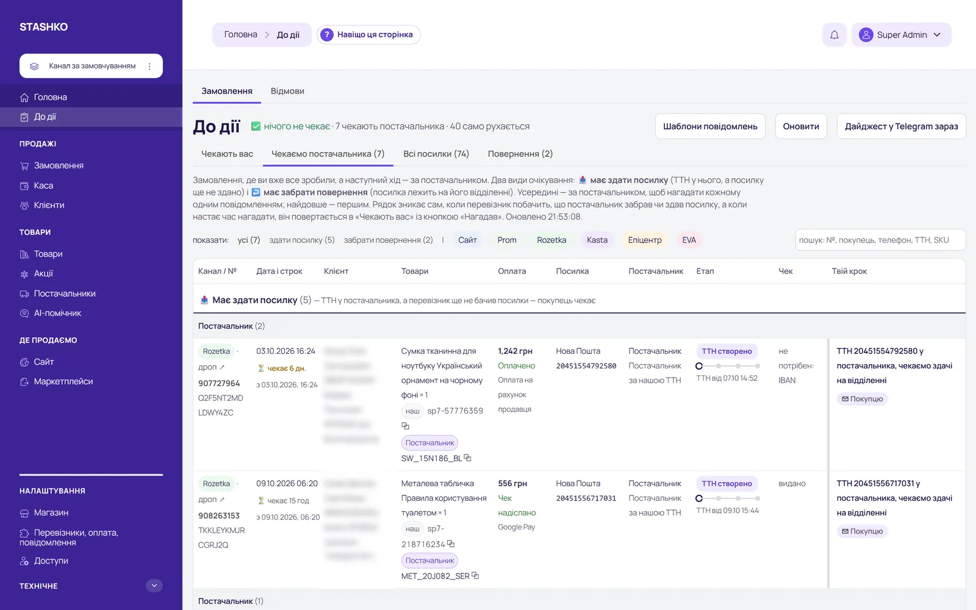Open external link for order 907727964
This screenshot has height=610, width=976.
coord(222,367)
